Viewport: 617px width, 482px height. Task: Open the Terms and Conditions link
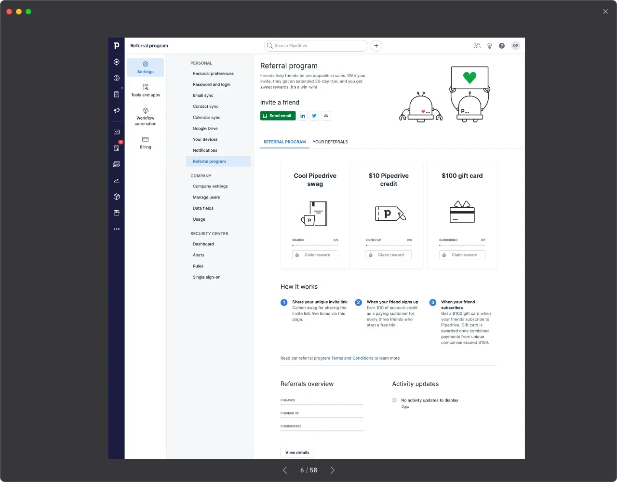[352, 358]
